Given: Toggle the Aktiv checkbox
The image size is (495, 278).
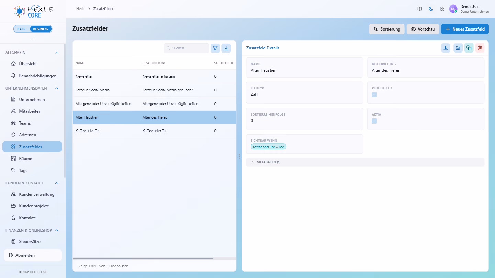Looking at the screenshot, I should [x=374, y=121].
